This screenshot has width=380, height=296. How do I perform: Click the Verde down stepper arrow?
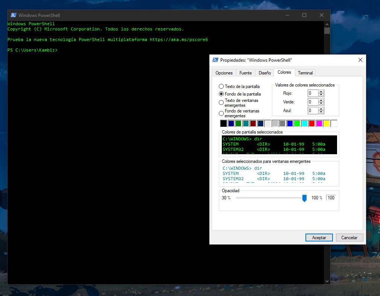321,103
